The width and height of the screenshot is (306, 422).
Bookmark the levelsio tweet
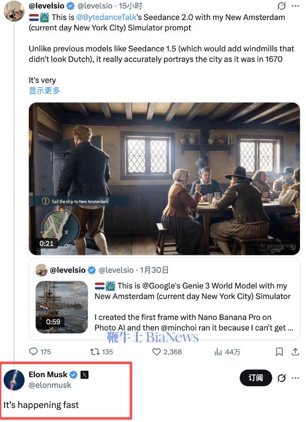coord(279,352)
